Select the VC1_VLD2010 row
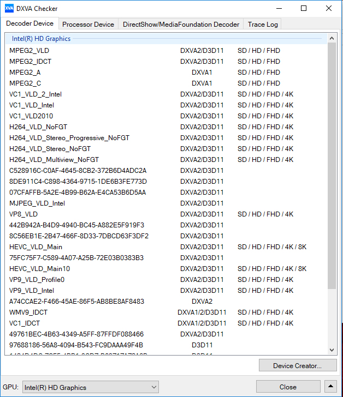Screen dimensions: 343x397 [x=166, y=116]
